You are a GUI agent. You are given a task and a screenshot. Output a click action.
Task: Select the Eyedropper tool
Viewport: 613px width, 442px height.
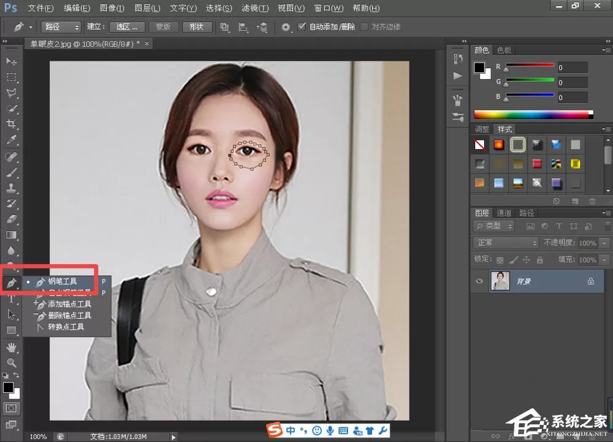click(11, 140)
